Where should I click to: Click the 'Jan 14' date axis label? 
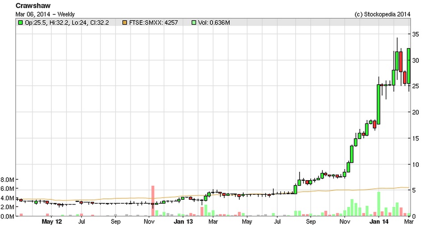379,222
